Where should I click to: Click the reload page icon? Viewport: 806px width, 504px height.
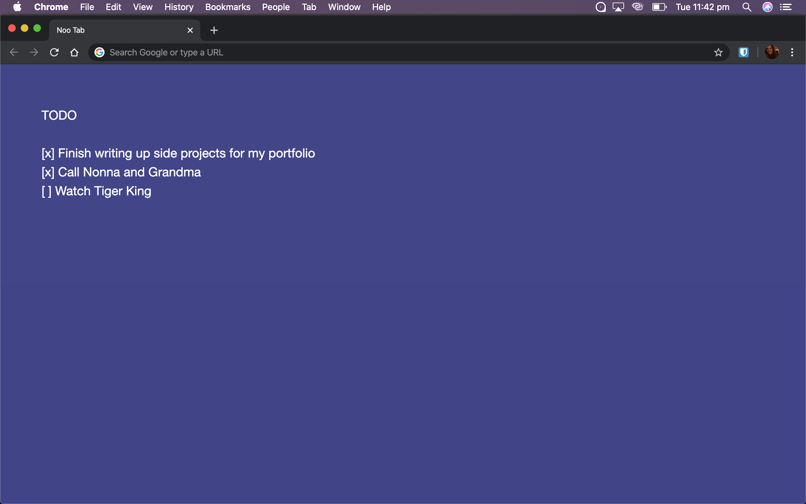click(54, 52)
